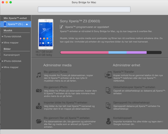Click the green zoom window button
The height and width of the screenshot is (134, 168).
tap(11, 2)
